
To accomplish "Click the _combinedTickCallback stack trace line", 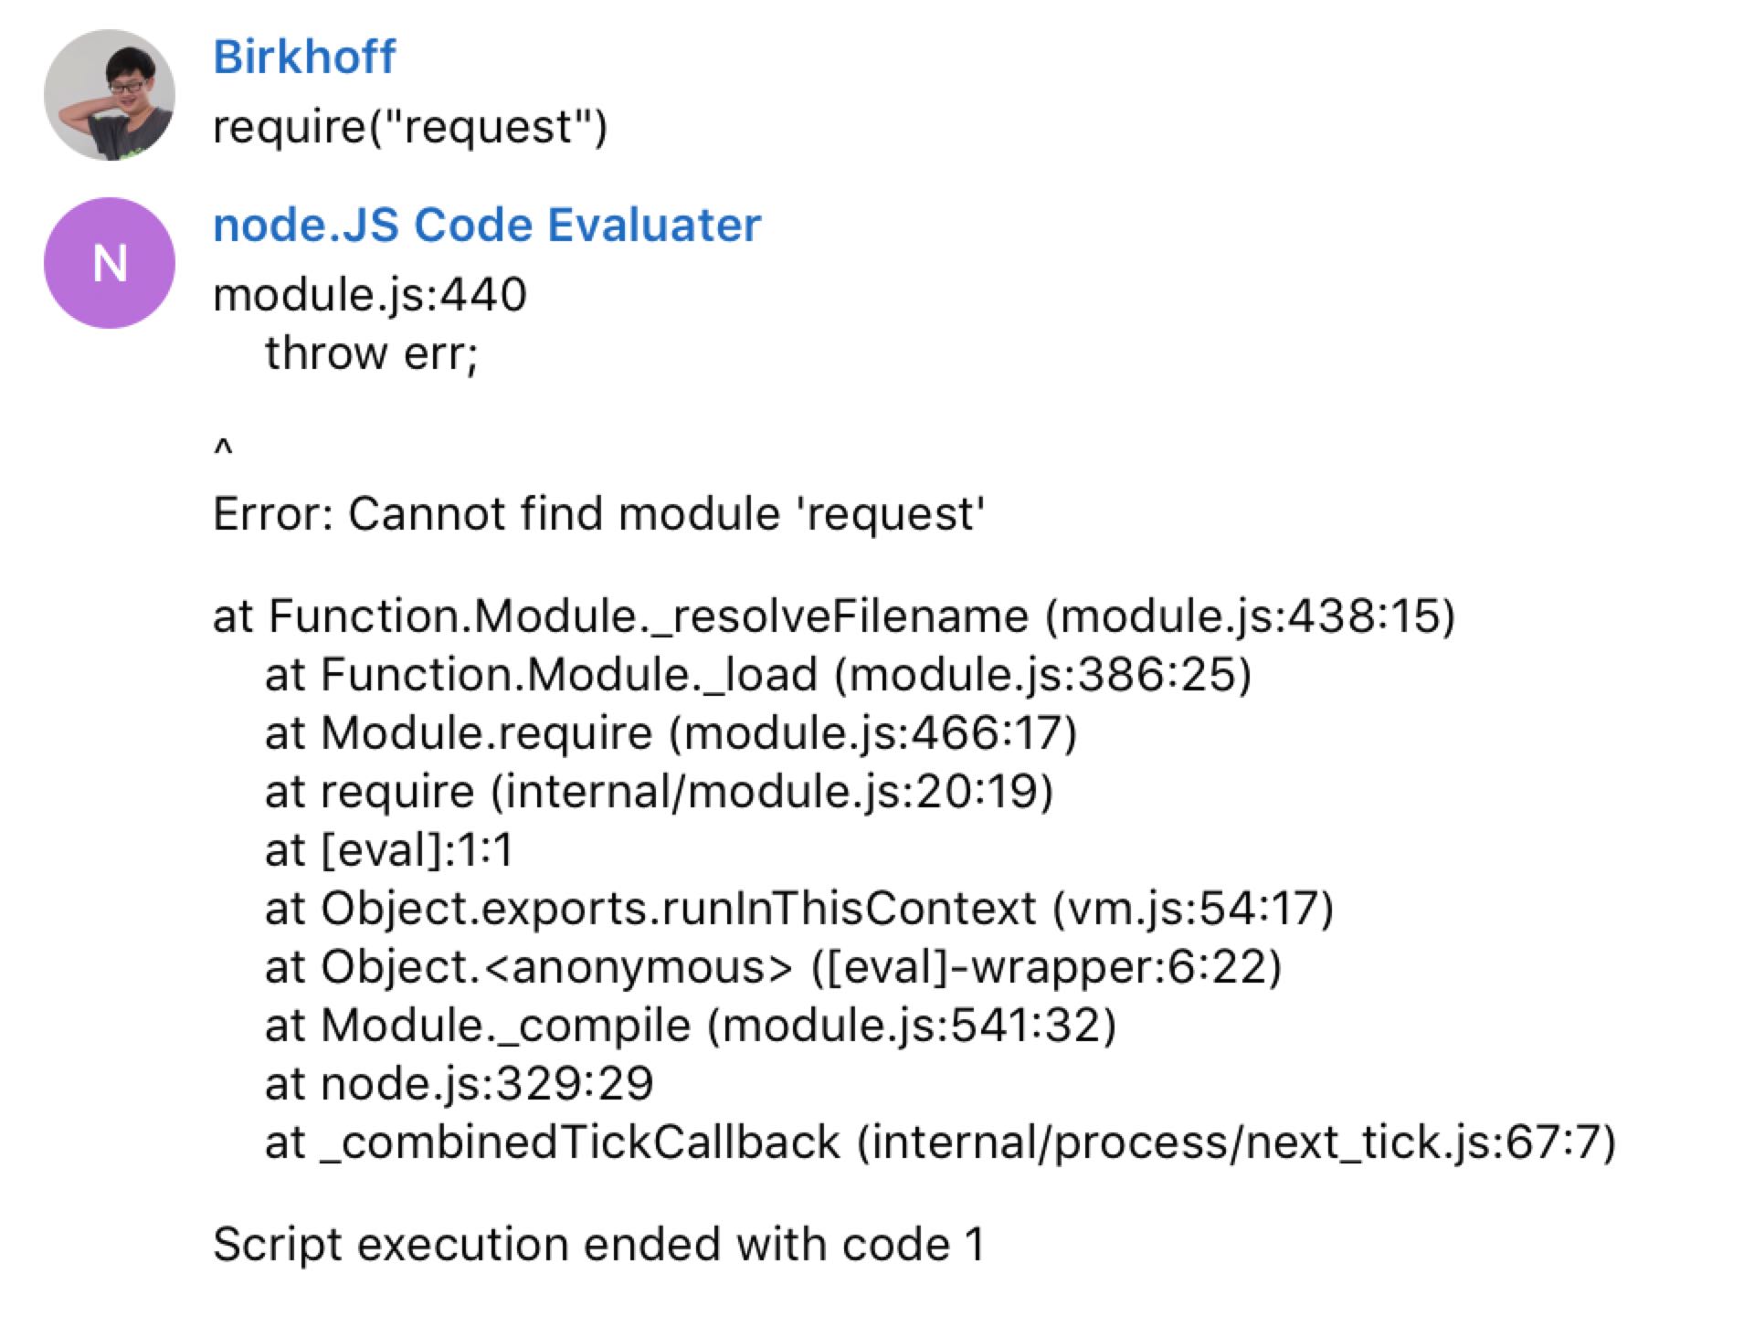I will pyautogui.click(x=940, y=1142).
